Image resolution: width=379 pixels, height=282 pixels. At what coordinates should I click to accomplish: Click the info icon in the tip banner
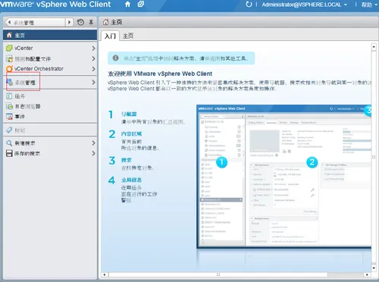pos(115,58)
